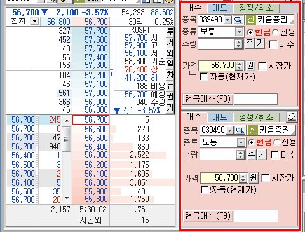Switch to 매도 tab in upper order panel
305x232 pixels.
[220, 8]
